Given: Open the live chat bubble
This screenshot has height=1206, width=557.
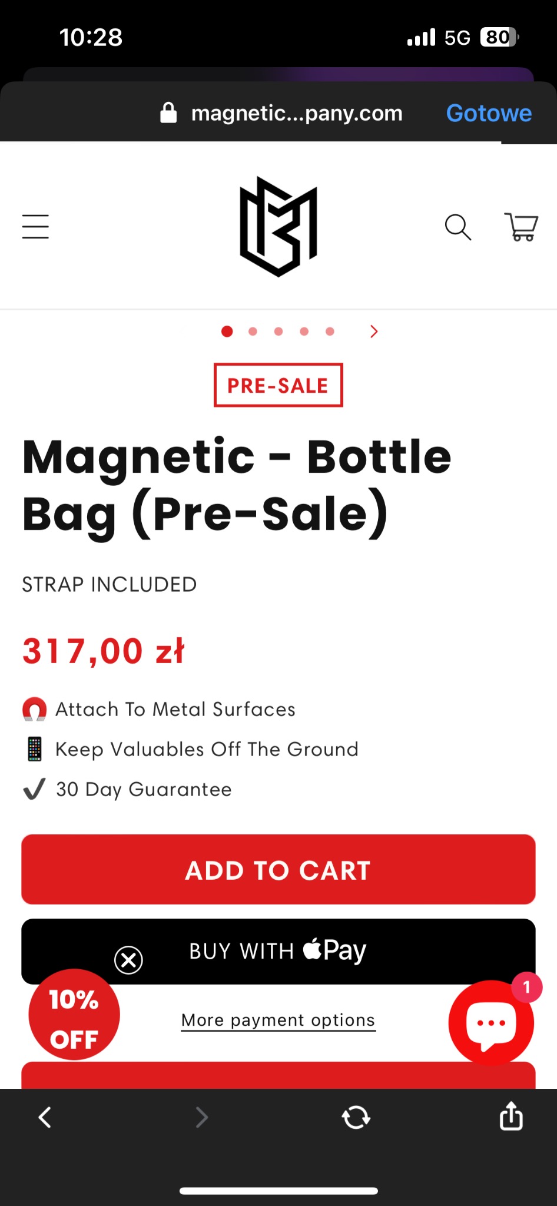Looking at the screenshot, I should [x=491, y=1023].
